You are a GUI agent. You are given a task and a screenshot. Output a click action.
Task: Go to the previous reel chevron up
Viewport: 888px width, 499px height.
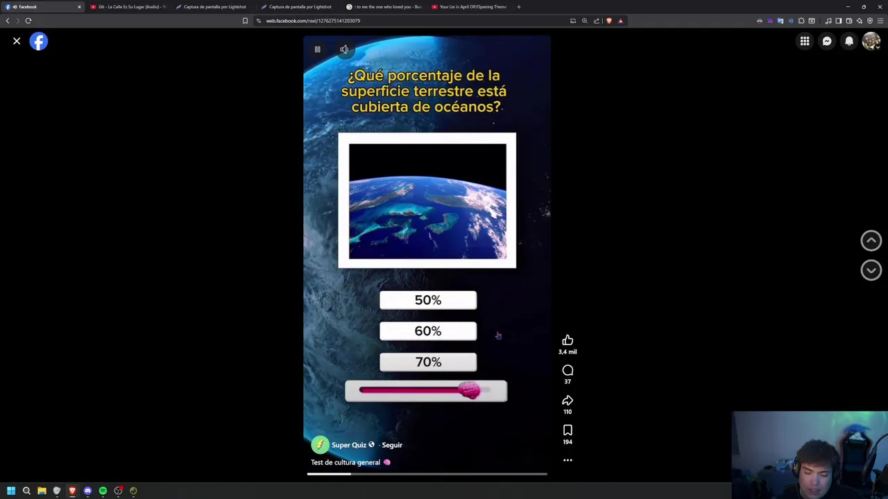pyautogui.click(x=871, y=240)
